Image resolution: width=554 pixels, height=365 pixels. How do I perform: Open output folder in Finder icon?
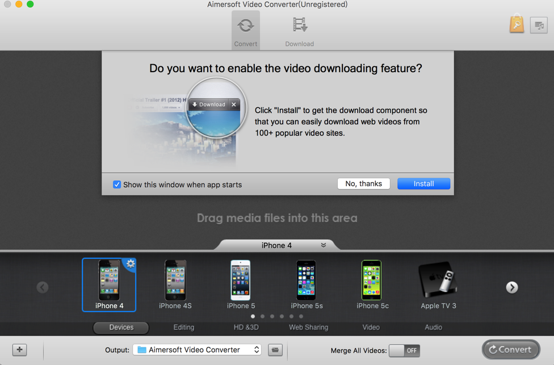tap(275, 350)
